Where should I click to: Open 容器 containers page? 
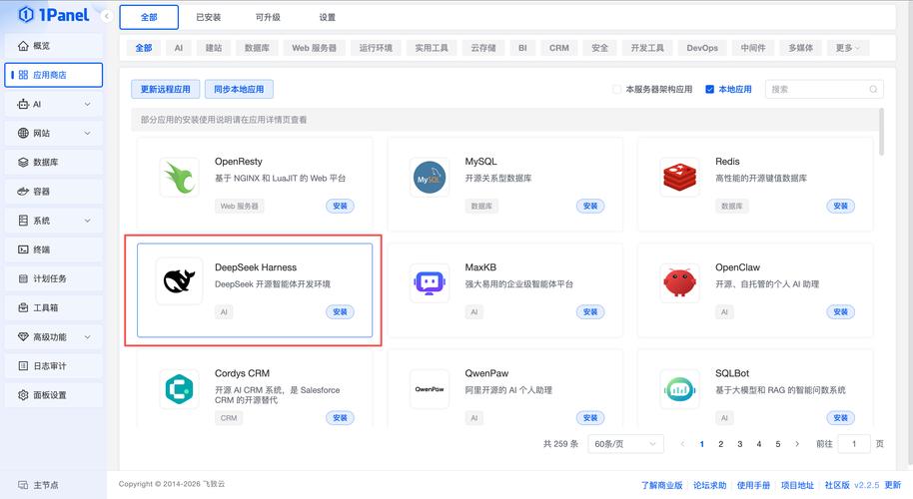(x=54, y=192)
